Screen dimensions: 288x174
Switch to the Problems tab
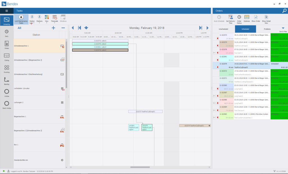tap(267, 29)
